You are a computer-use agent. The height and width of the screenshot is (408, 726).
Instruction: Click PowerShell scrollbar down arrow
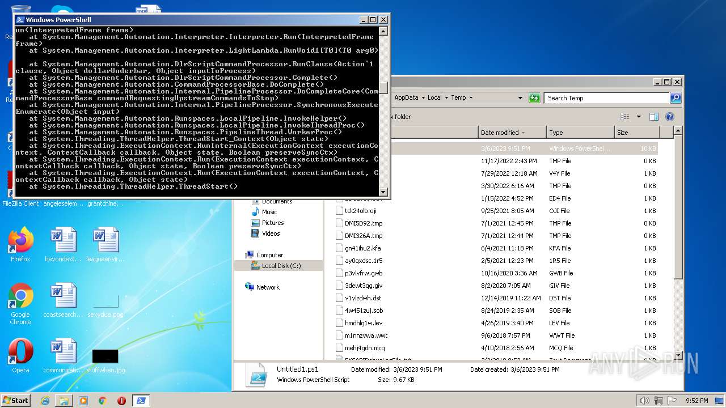click(x=383, y=192)
